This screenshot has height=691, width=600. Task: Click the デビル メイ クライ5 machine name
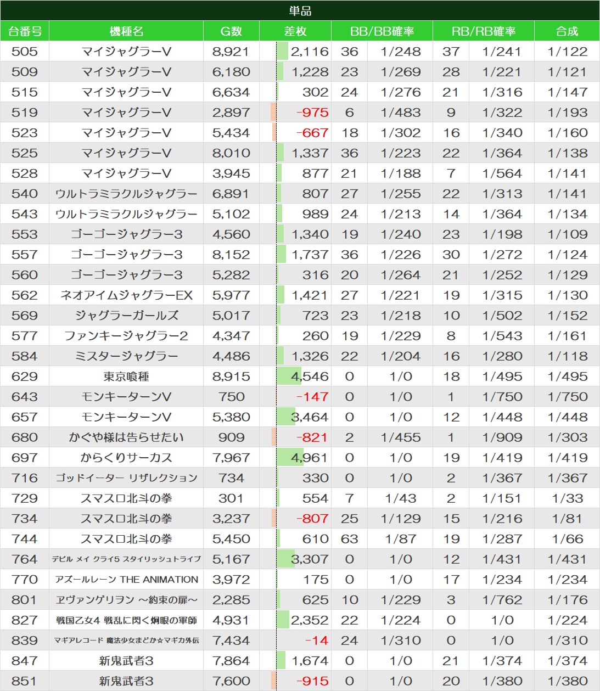click(x=126, y=559)
